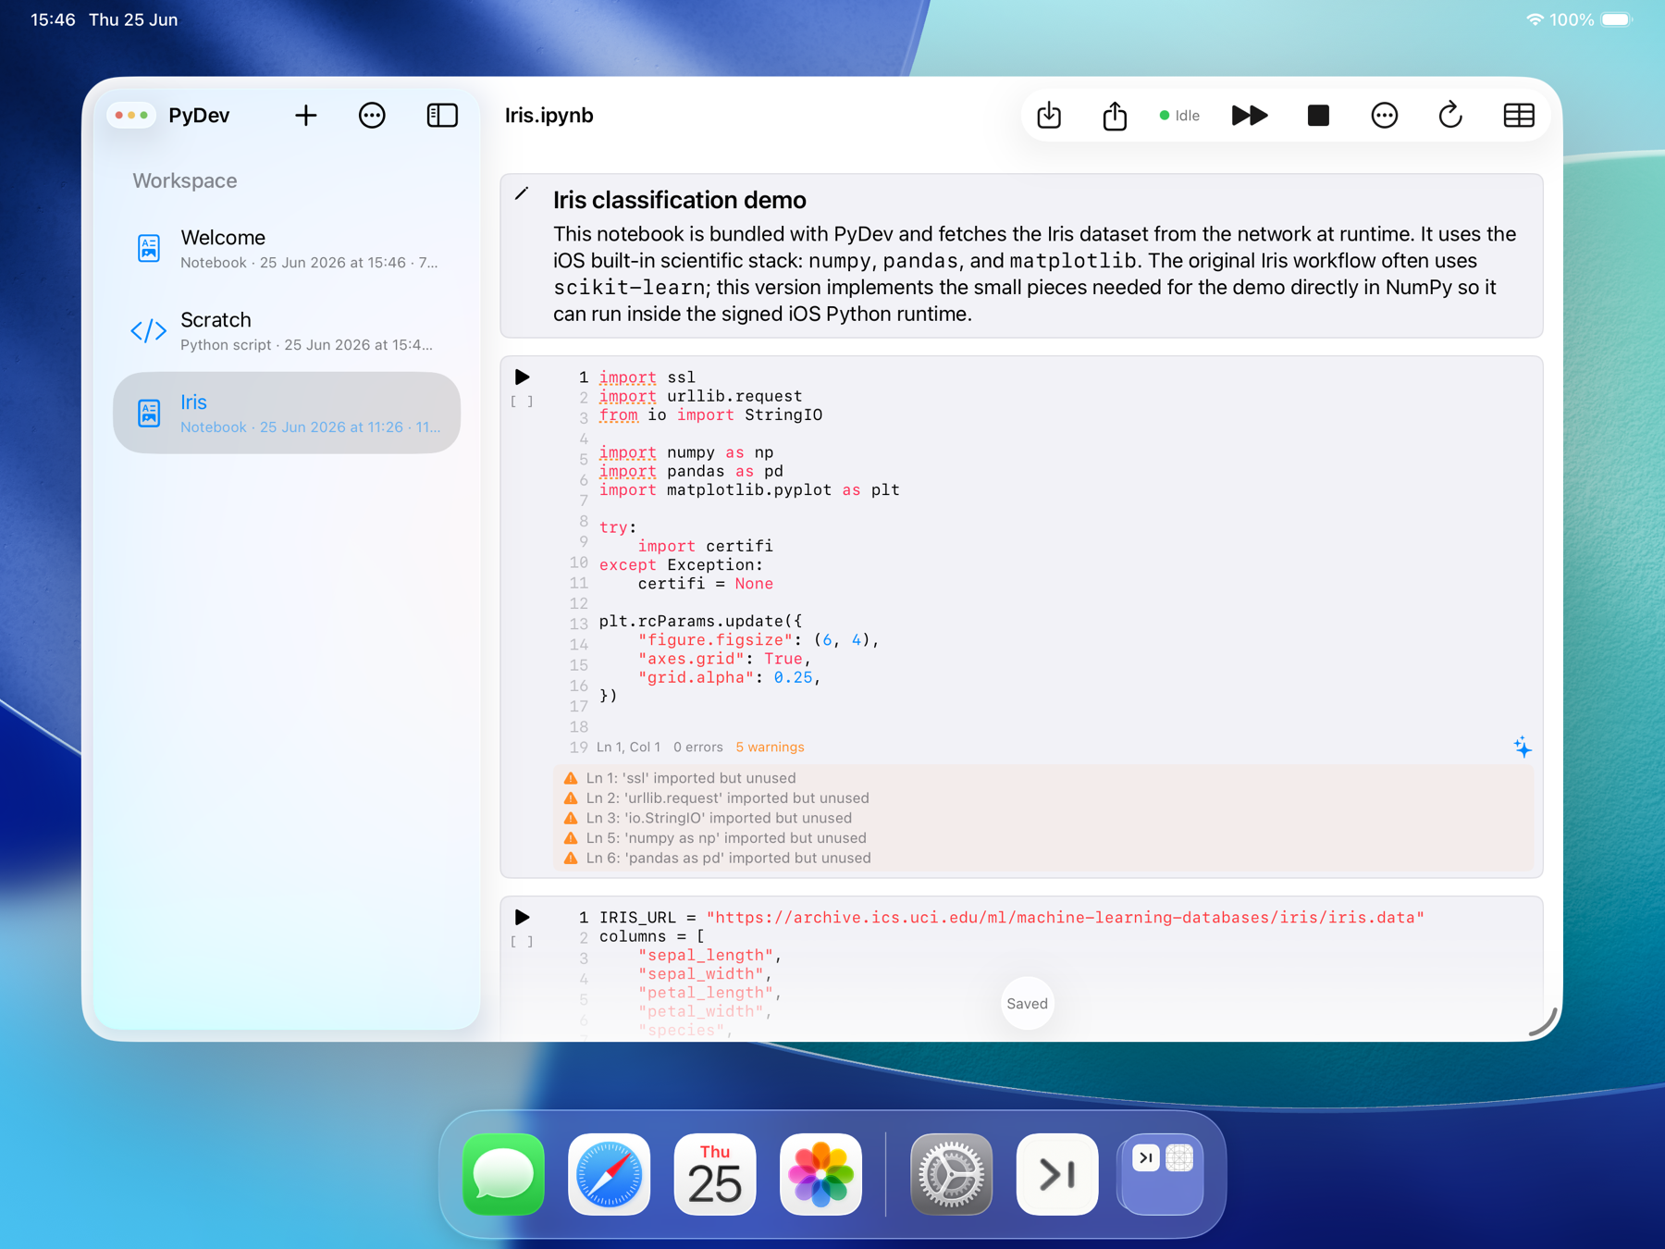This screenshot has height=1249, width=1665.
Task: Click the Iris notebook file icon
Action: pos(149,413)
